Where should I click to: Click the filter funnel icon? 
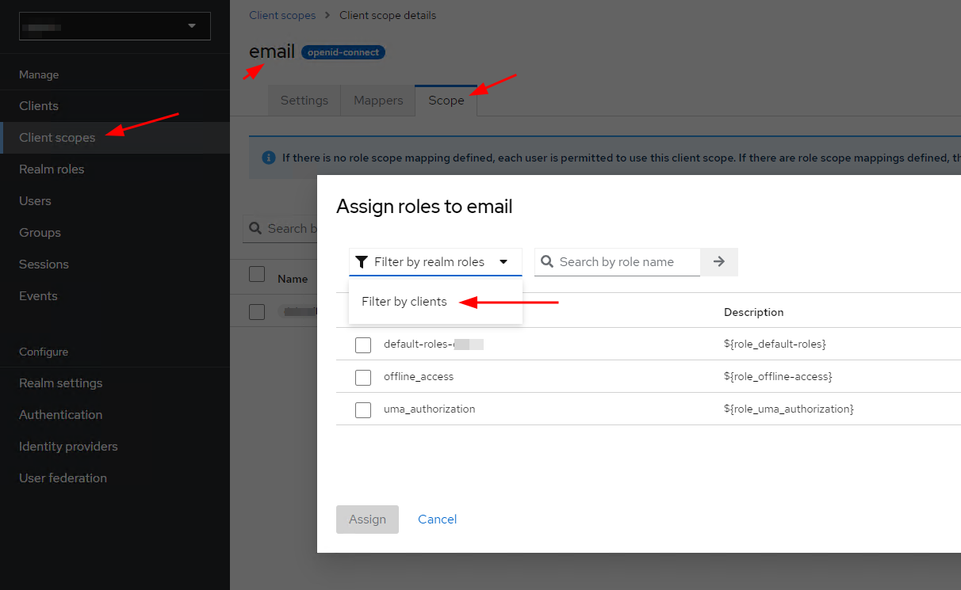click(x=362, y=262)
